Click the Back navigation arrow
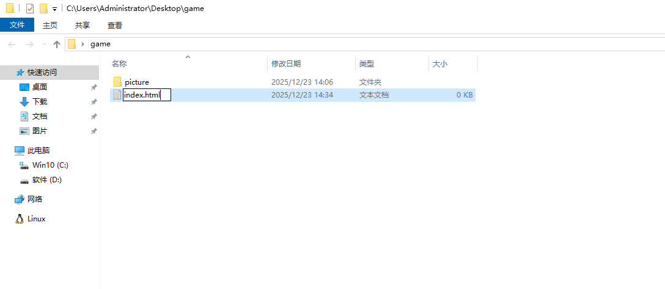 (x=11, y=44)
